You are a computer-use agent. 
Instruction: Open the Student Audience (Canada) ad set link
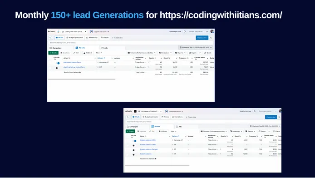click(149, 149)
